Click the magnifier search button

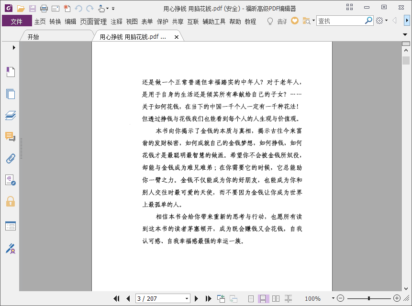pos(368,21)
